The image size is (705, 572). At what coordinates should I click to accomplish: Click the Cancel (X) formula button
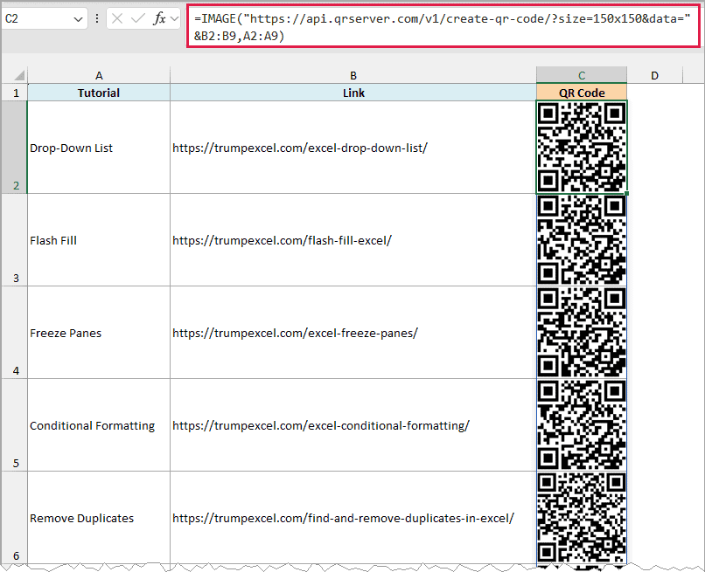117,18
